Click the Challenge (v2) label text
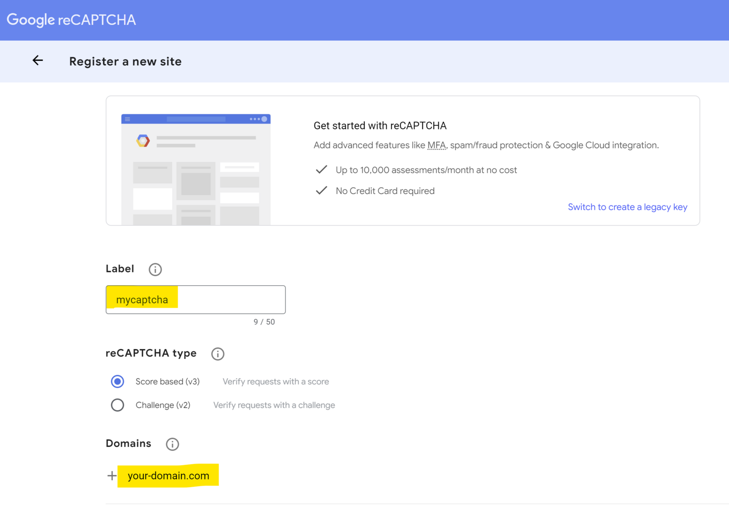The height and width of the screenshot is (512, 729). click(163, 405)
